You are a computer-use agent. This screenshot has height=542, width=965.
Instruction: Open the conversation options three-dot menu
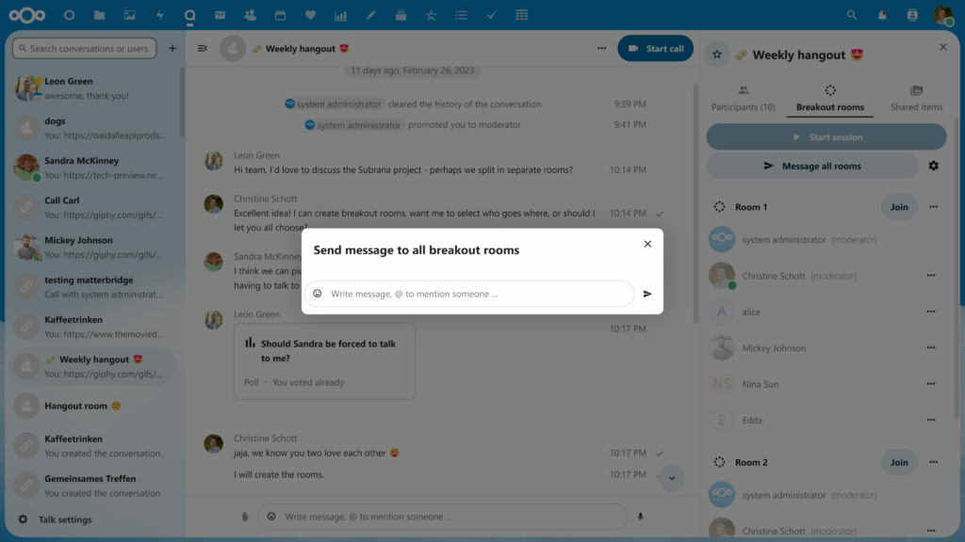[602, 47]
